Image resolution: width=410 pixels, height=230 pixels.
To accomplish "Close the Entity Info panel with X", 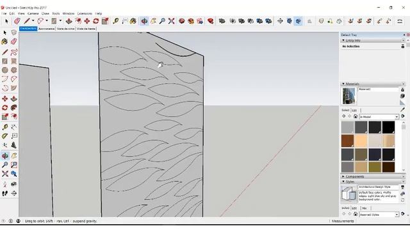I will click(x=403, y=40).
